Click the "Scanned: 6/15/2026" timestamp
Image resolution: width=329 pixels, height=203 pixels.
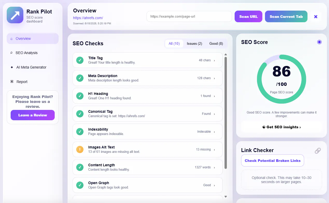(92, 24)
